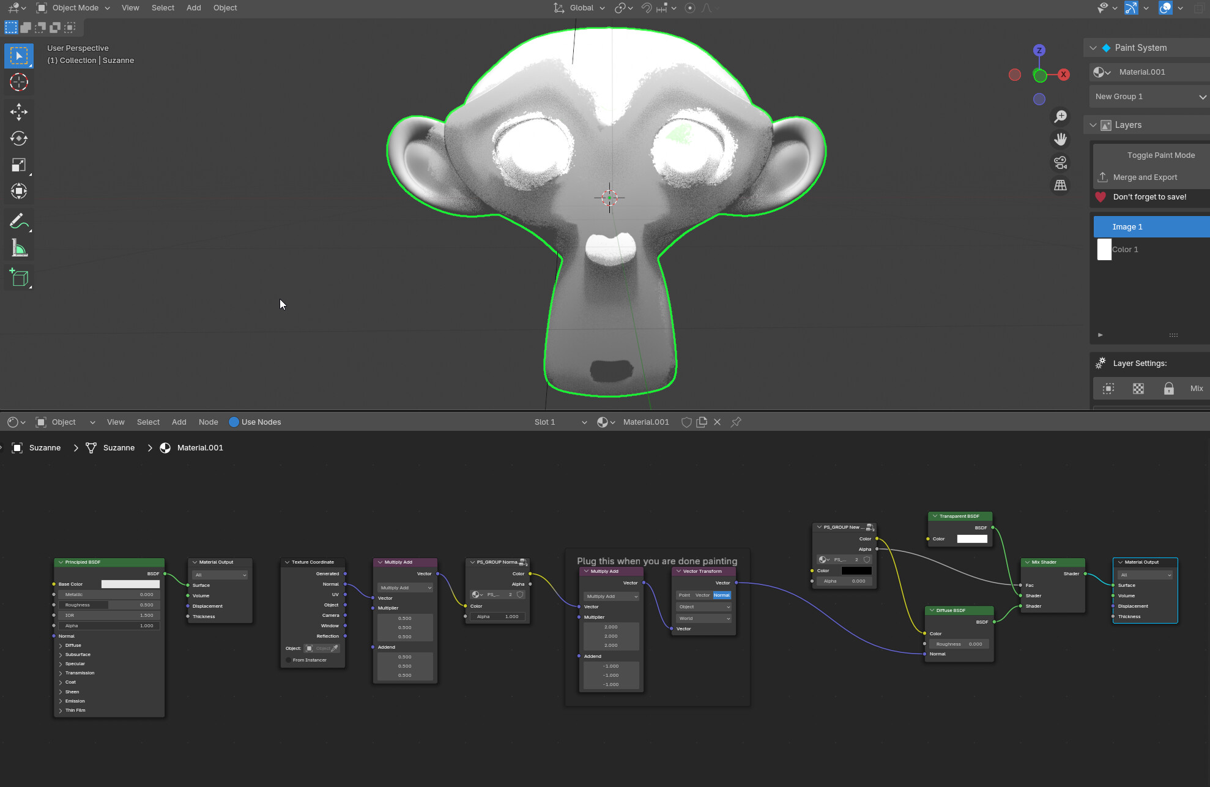Open the Slot 1 dropdown
The width and height of the screenshot is (1210, 787).
point(560,422)
